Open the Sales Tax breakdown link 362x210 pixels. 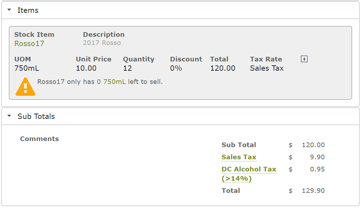coord(239,157)
